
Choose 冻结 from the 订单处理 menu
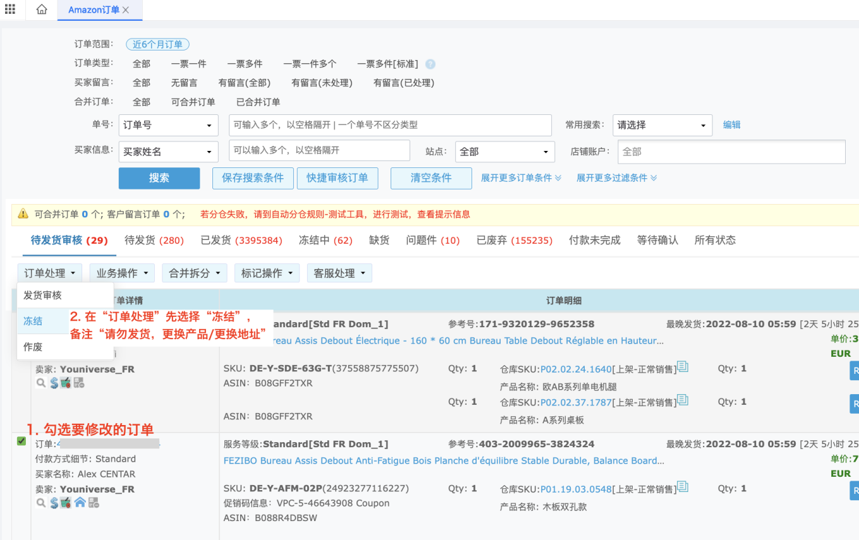(33, 321)
